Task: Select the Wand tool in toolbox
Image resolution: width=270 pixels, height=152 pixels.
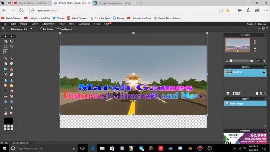Action: tap(5, 52)
